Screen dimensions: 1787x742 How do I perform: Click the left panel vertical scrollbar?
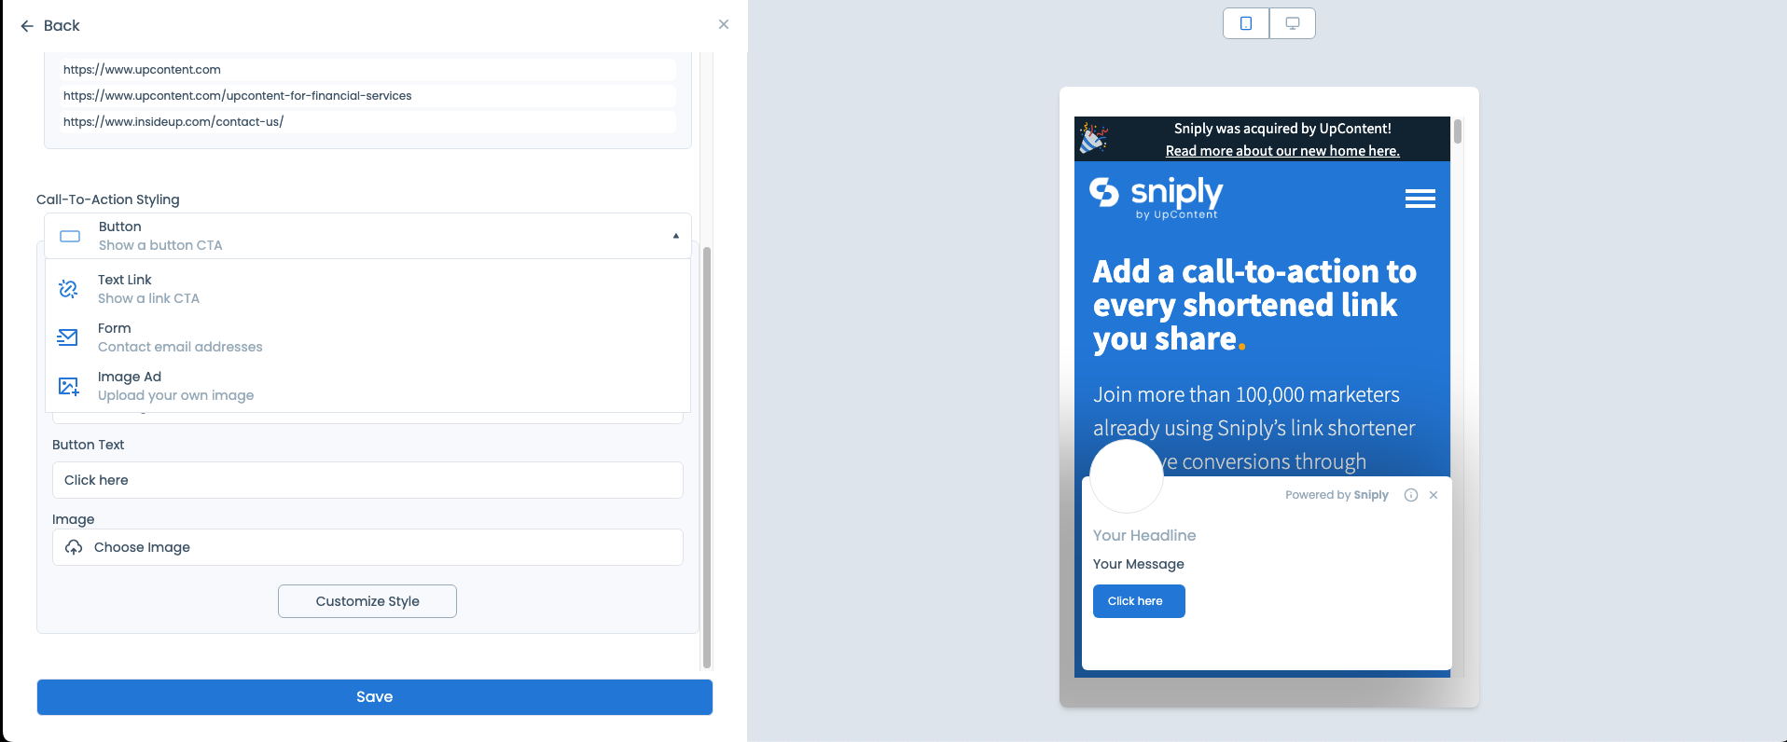point(707,457)
